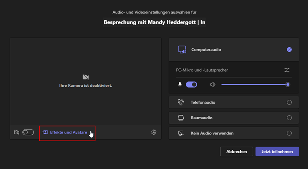Open video settings gear icon

154,132
